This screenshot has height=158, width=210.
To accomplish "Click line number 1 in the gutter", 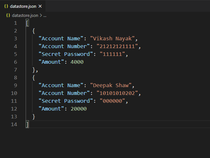I will click(x=15, y=23).
